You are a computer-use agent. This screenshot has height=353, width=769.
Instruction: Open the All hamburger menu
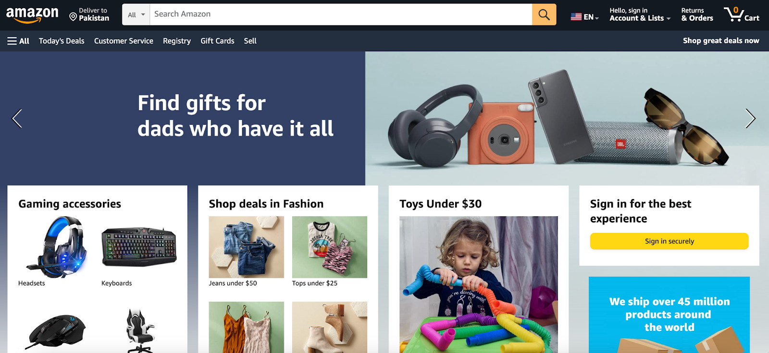click(x=18, y=41)
